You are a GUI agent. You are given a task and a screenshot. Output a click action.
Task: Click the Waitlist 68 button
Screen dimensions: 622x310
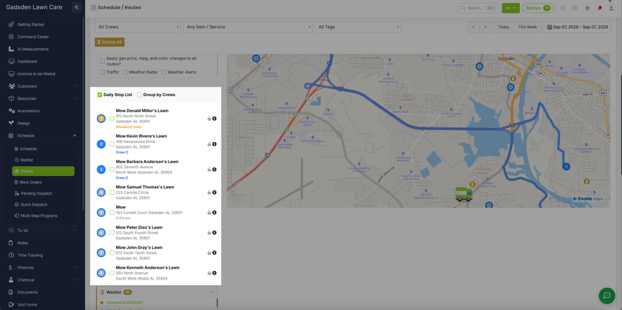pyautogui.click(x=109, y=42)
